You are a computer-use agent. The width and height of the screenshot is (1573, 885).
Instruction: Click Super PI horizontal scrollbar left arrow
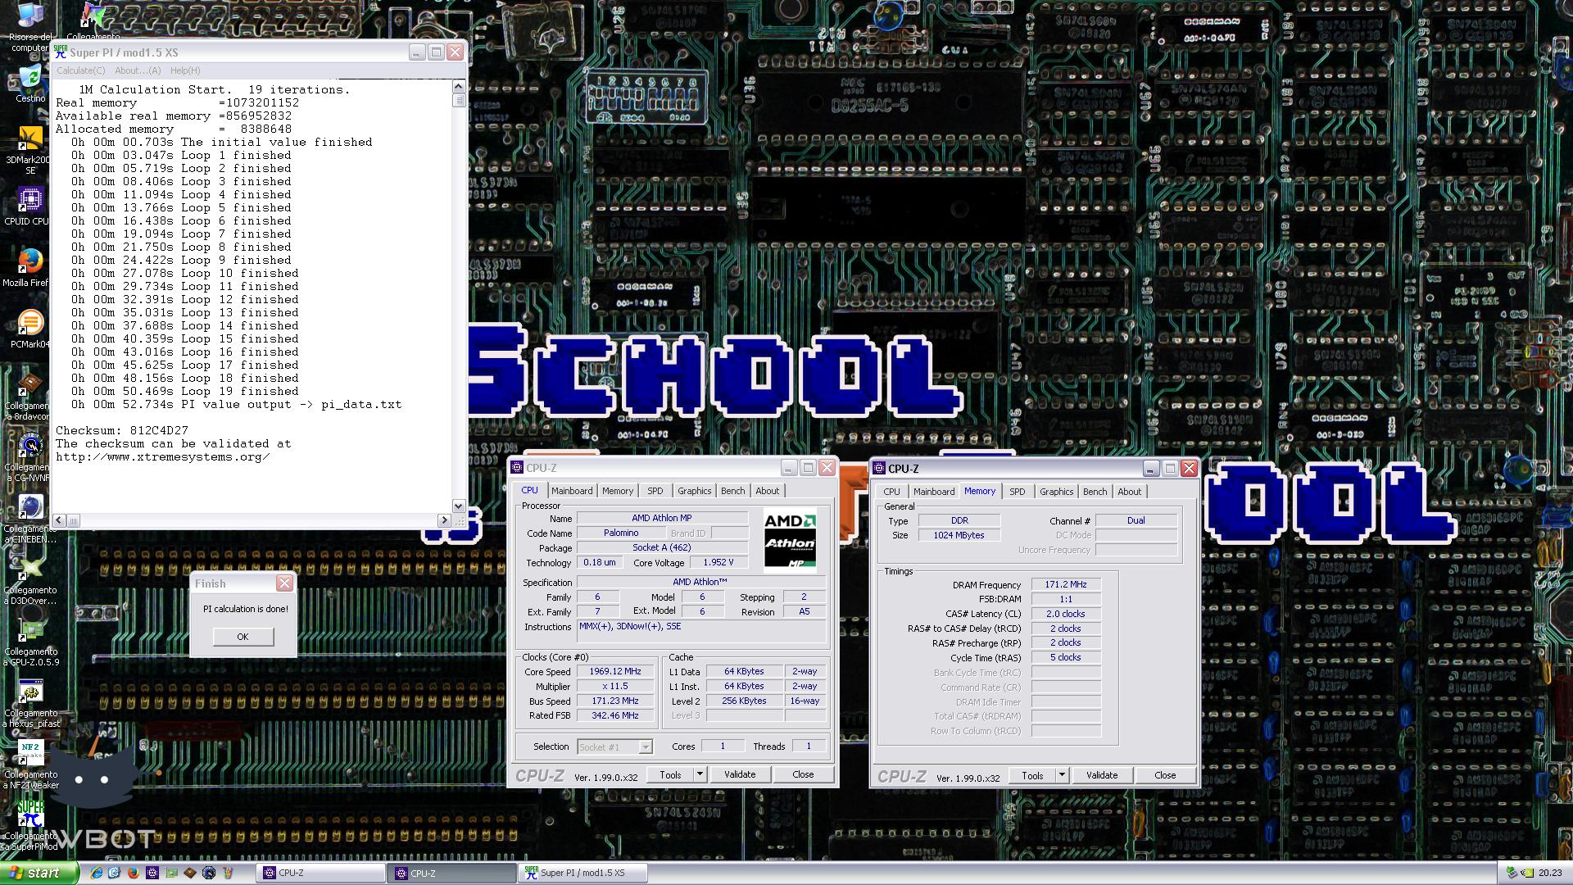coord(59,520)
